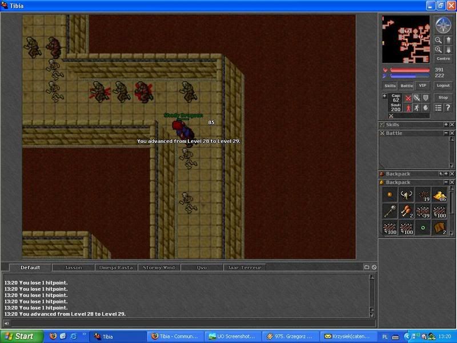Image resolution: width=457 pixels, height=343 pixels.
Task: Zoom in the minimap
Action: [x=438, y=50]
